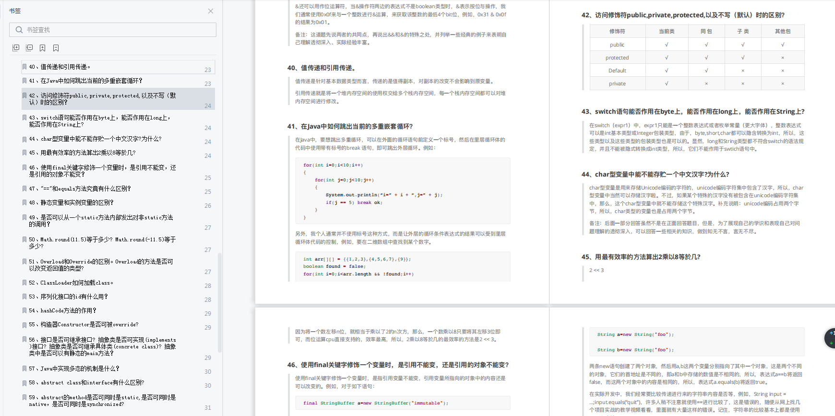
Task: Open bookmark 53、序列化接口的id有什么用
Action: click(118, 297)
